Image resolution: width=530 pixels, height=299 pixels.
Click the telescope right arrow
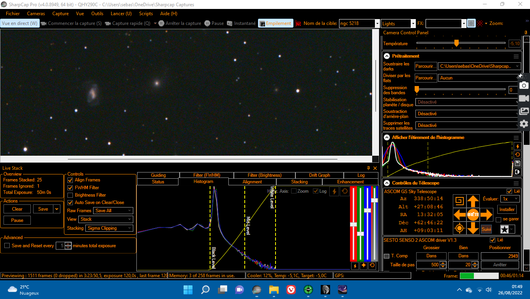click(x=486, y=215)
